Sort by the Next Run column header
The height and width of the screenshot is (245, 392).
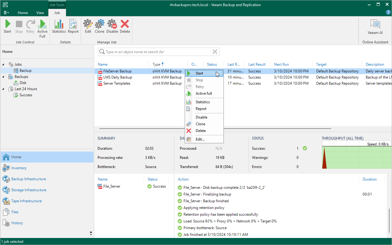pos(281,64)
